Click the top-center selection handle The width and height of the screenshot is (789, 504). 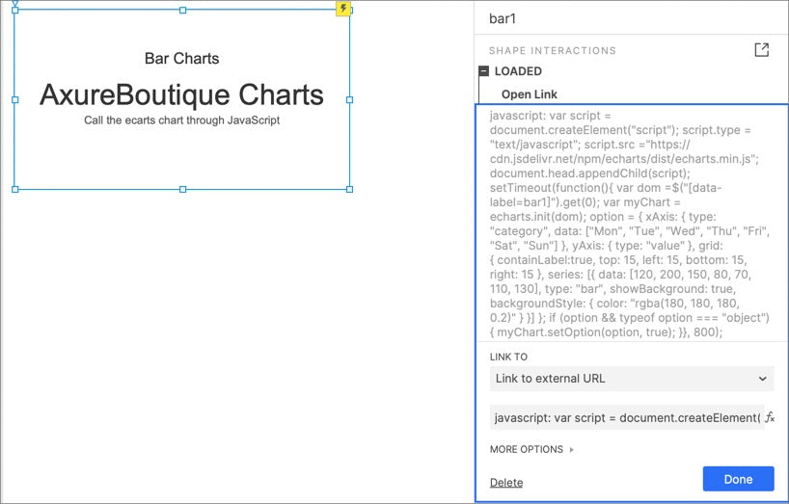[182, 10]
